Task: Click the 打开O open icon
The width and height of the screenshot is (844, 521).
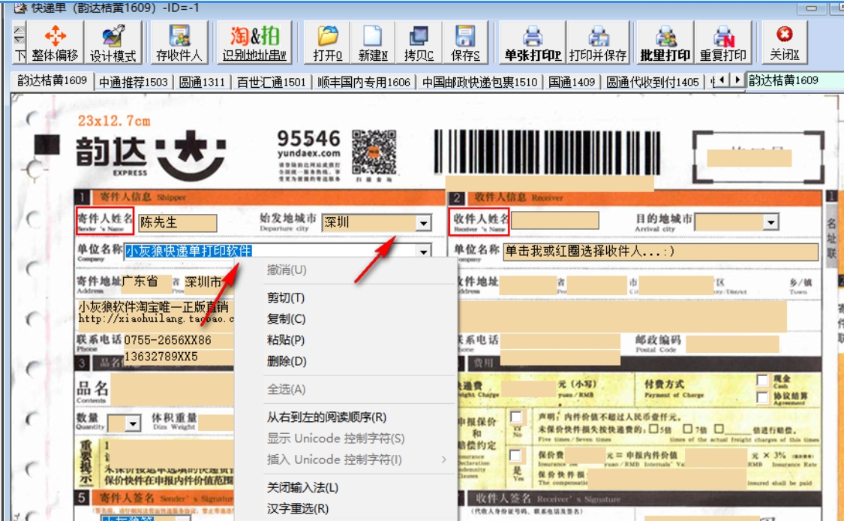Action: click(x=327, y=43)
